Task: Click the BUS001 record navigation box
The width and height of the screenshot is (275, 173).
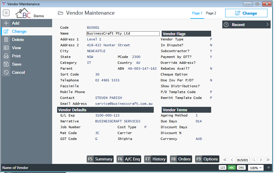Action: tap(243, 160)
